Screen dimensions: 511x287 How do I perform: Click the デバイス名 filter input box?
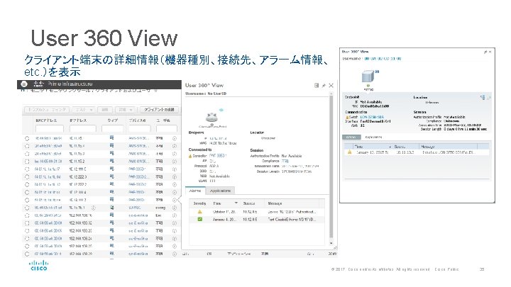coord(140,129)
